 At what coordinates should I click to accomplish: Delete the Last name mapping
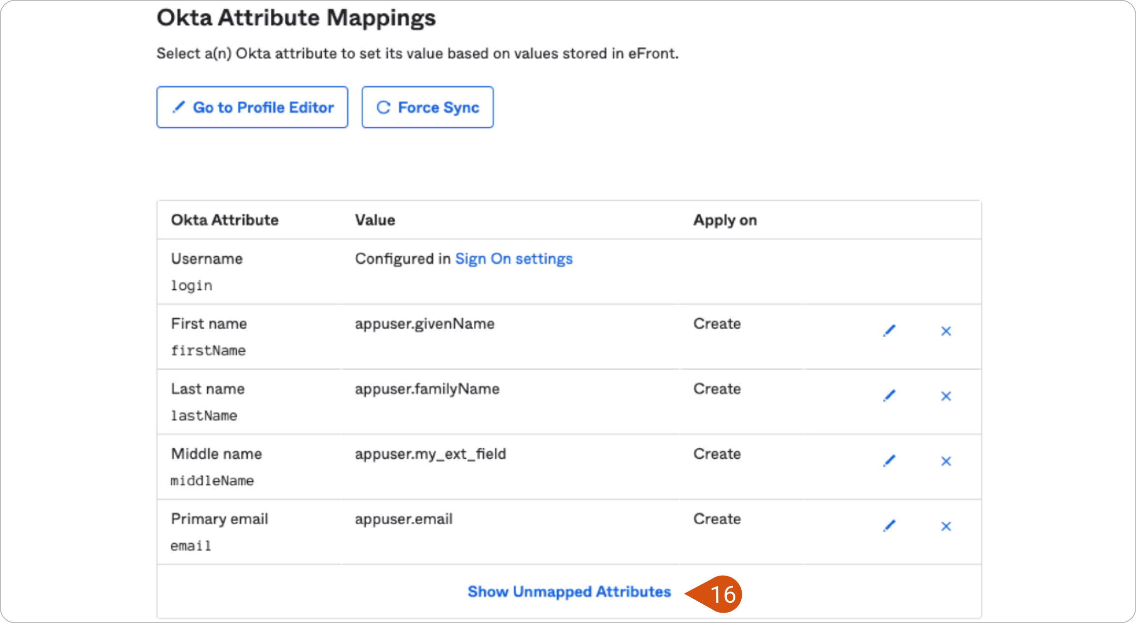coord(946,396)
